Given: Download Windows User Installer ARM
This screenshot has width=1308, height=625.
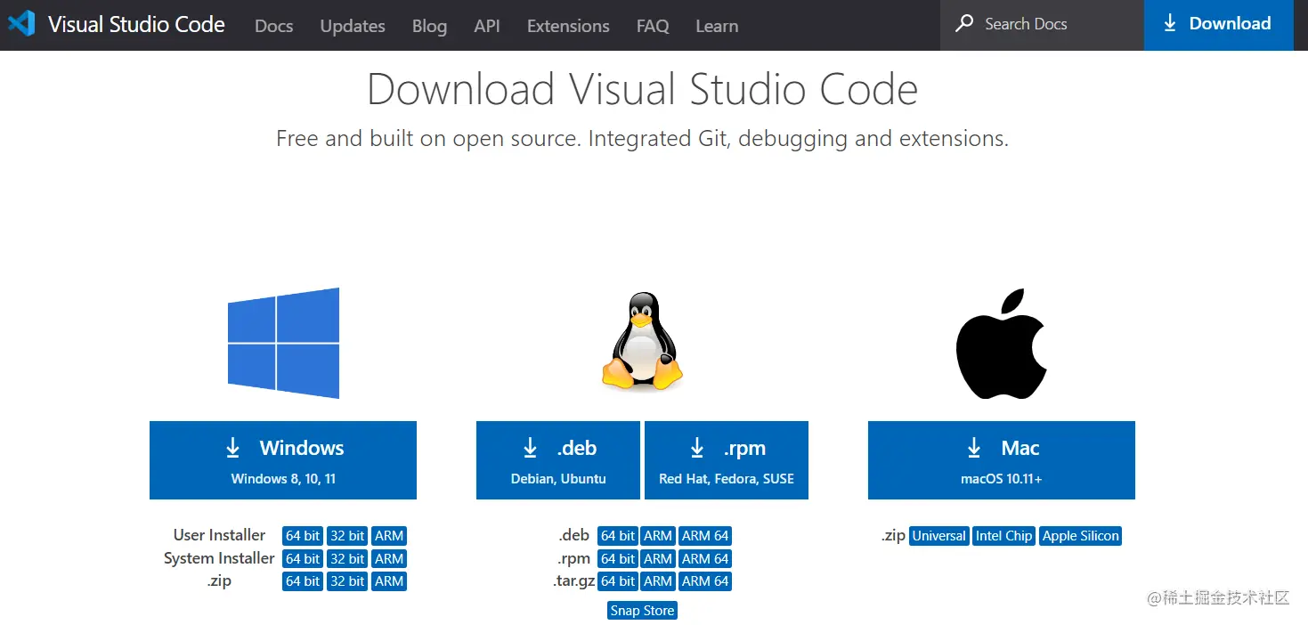Looking at the screenshot, I should 389,536.
